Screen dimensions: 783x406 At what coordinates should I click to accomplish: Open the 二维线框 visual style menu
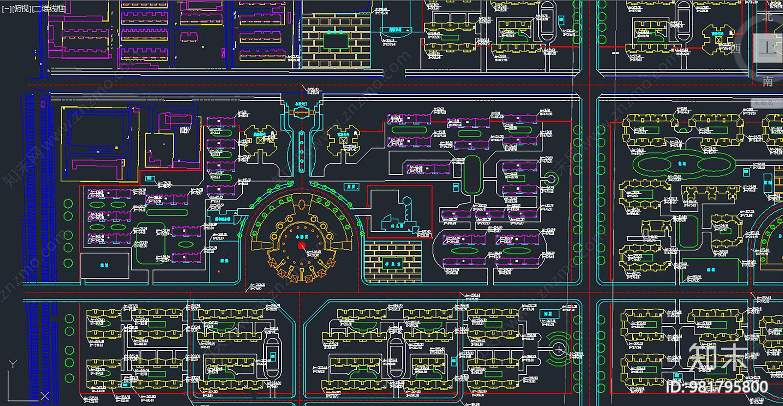pos(48,8)
